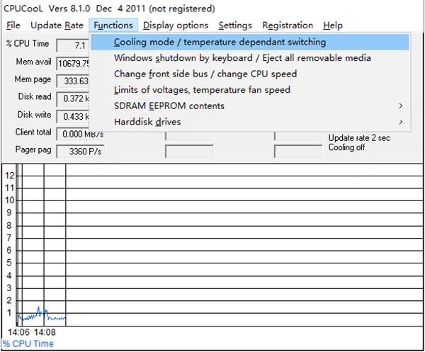Click the % CPU Time graph legend
This screenshot has height=352, width=425.
point(28,344)
